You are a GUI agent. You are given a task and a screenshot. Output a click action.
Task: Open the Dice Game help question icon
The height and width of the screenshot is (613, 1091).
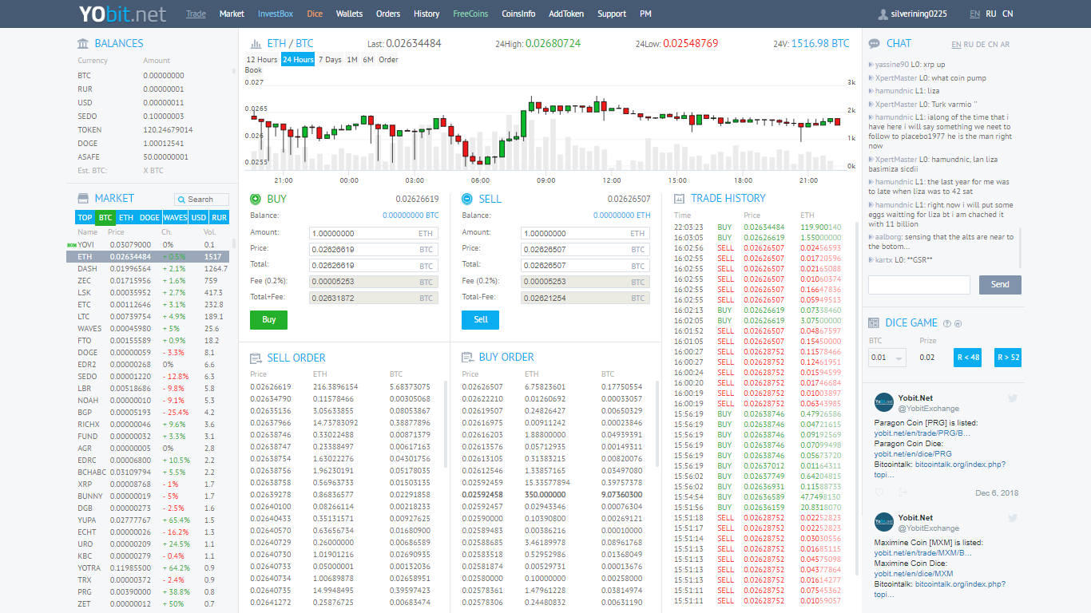947,323
